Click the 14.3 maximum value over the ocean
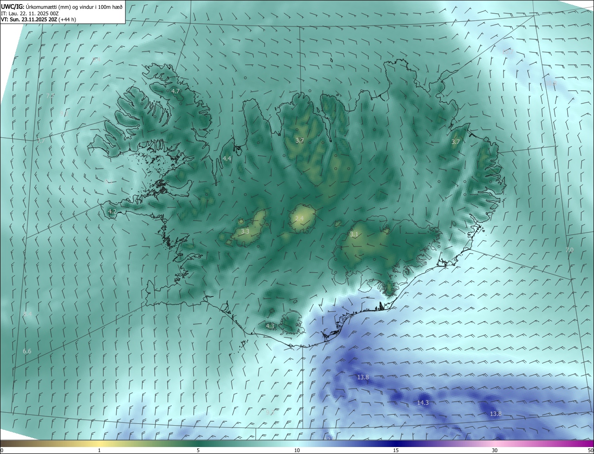 click(x=423, y=402)
